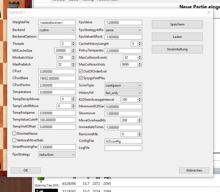
Task: Increase TempCutoffMove with the up arrow
Action: pos(73,105)
